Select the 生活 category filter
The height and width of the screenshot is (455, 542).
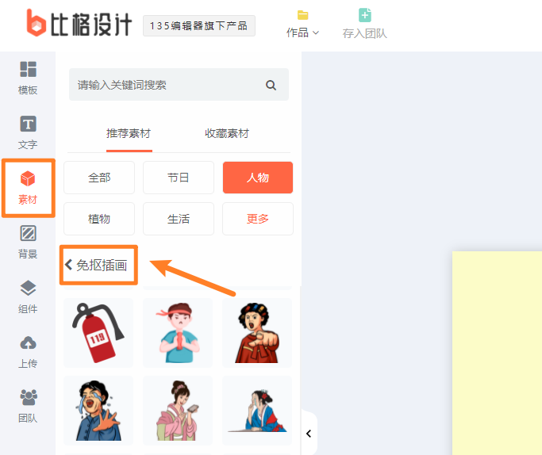click(179, 219)
